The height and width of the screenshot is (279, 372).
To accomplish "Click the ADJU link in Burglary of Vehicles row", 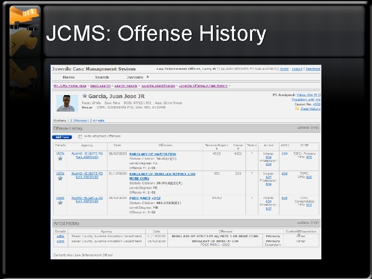I will (285, 174).
